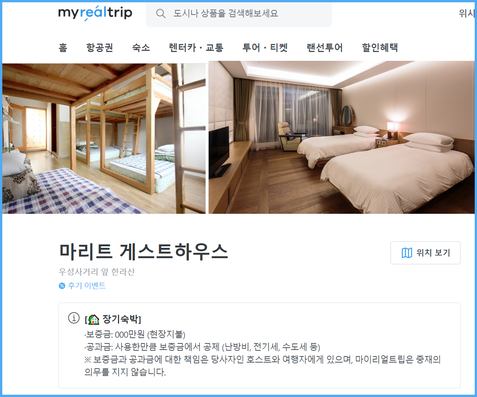
Task: Select the 랜선투어 menu item
Action: 325,48
